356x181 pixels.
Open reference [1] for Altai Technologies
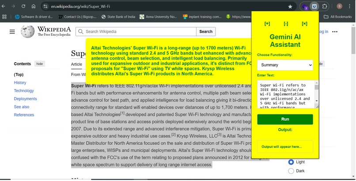122,113
